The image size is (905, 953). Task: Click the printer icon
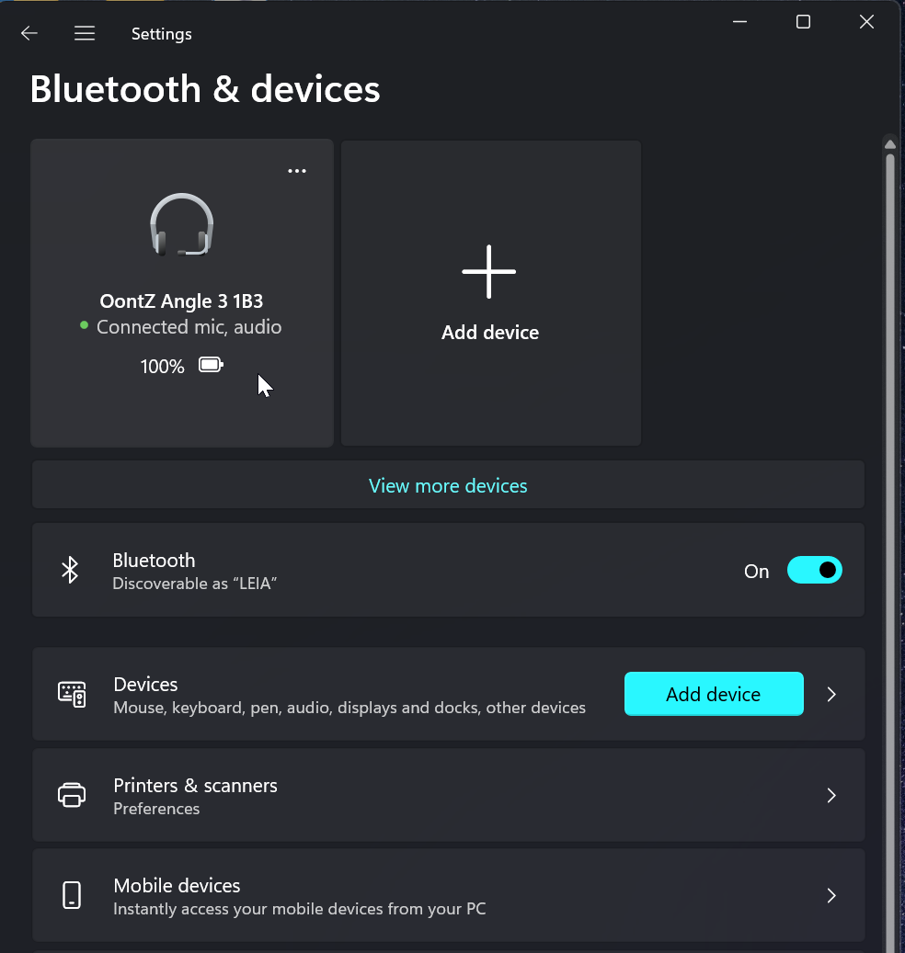click(x=72, y=795)
